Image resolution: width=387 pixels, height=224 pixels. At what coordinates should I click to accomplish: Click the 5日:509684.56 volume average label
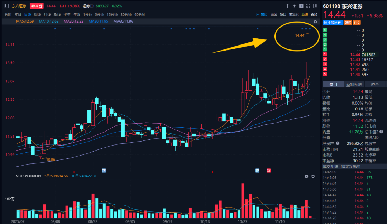point(56,176)
